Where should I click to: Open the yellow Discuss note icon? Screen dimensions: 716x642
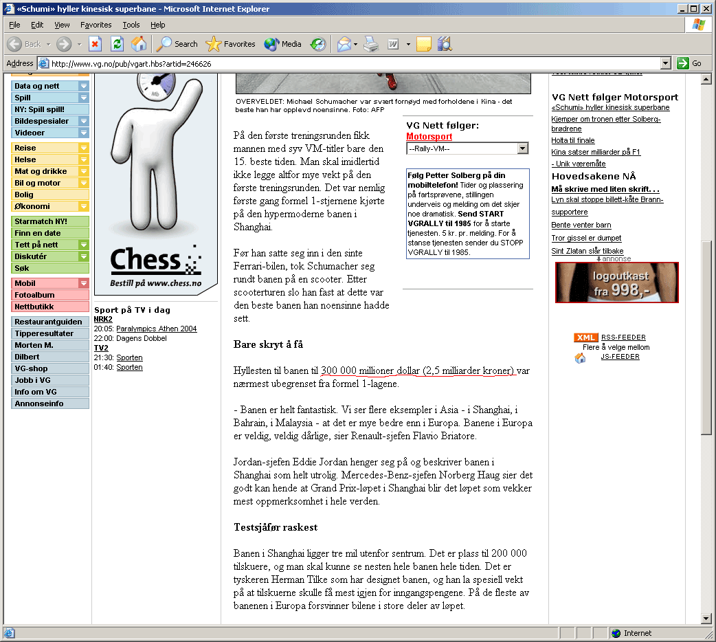pos(424,44)
